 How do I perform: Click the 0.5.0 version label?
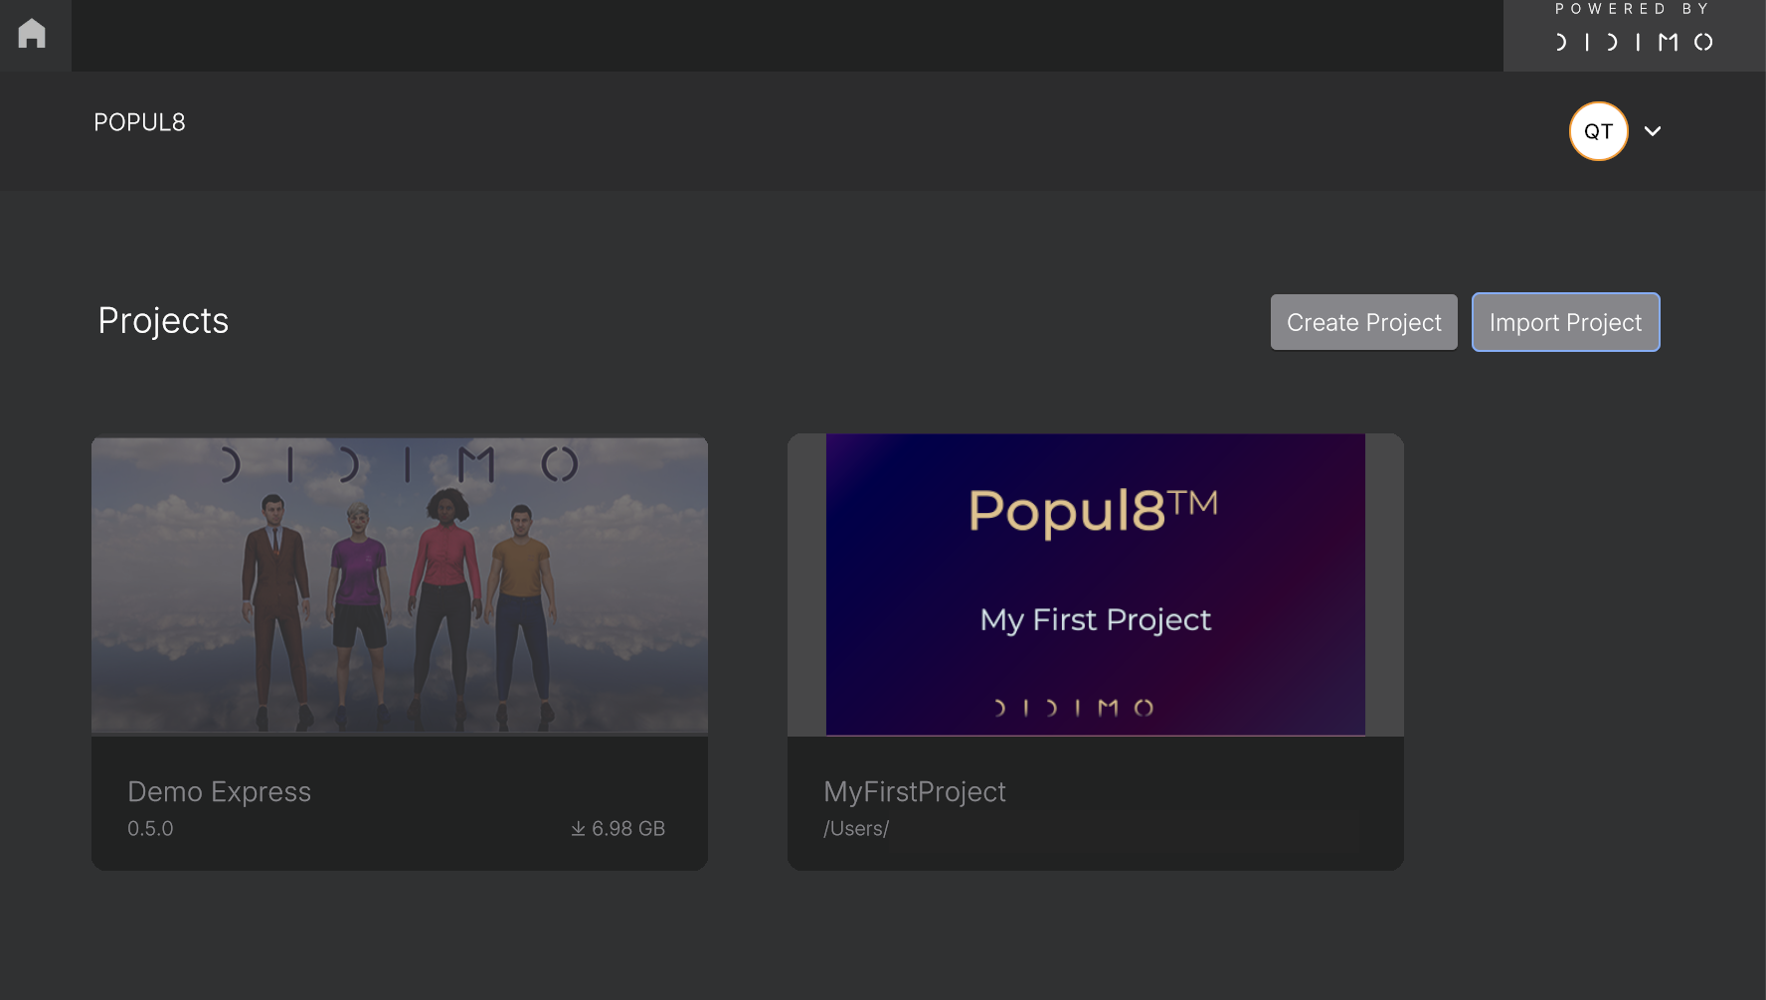coord(150,828)
